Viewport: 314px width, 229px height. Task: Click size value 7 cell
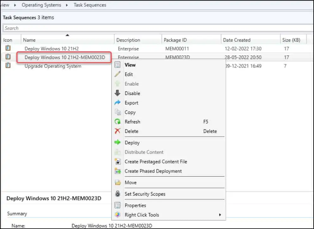click(285, 66)
